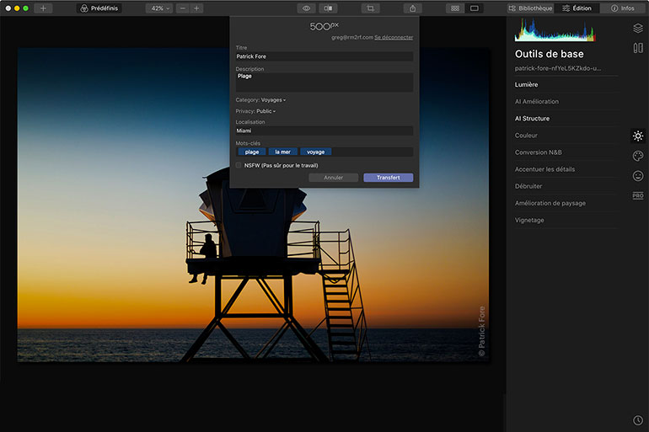
Task: Open the Creative palette tools icon
Action: pos(638,156)
